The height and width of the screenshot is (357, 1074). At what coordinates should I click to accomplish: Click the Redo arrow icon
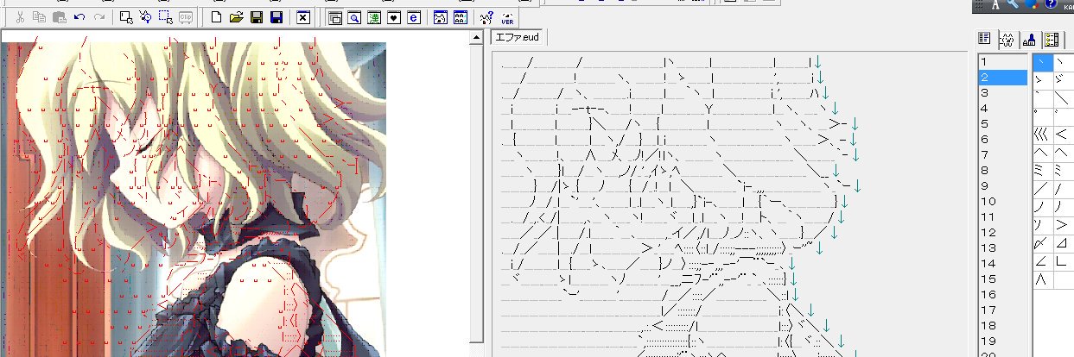click(99, 17)
